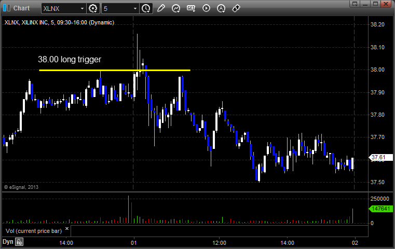Click the 37.80 price axis label
Image resolution: width=395 pixels, height=249 pixels.
[x=377, y=115]
